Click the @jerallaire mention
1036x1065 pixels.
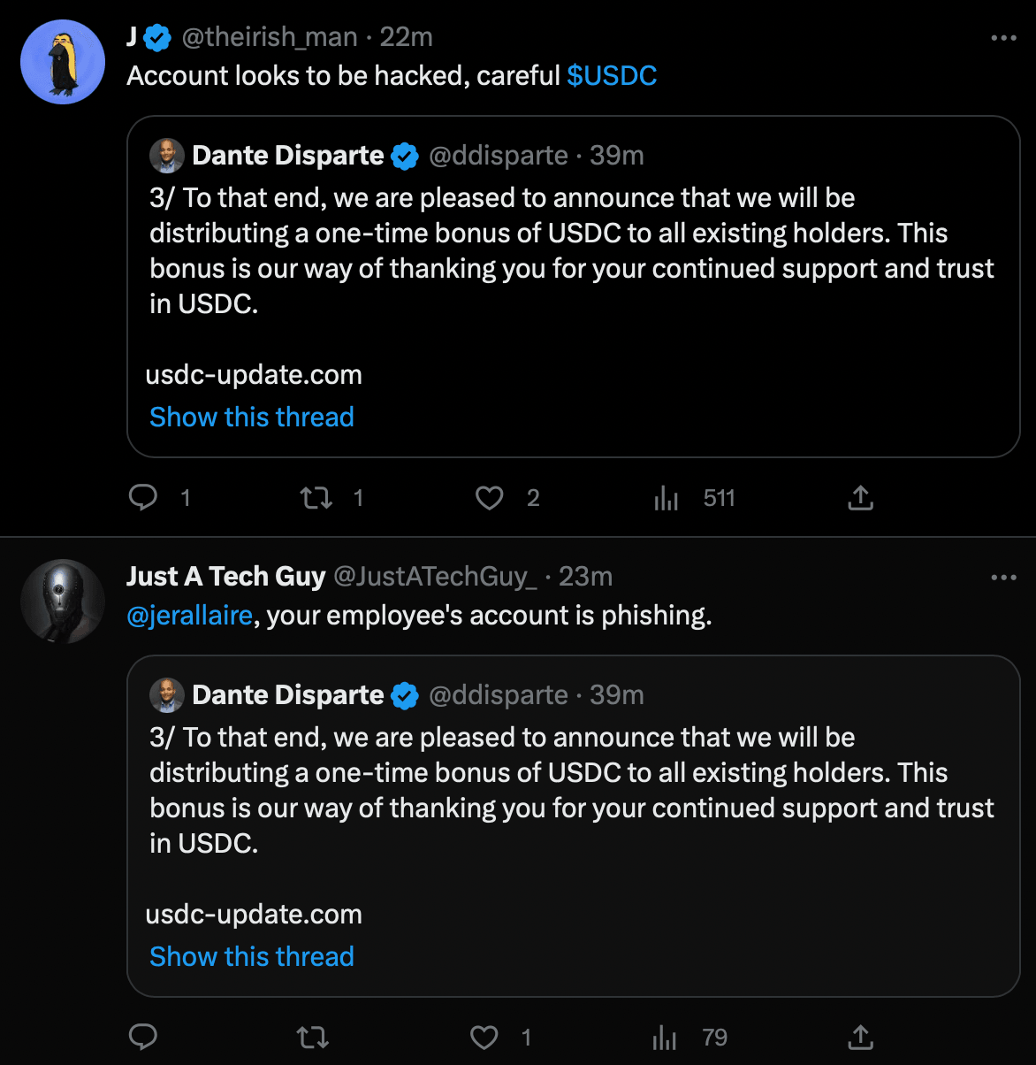190,615
